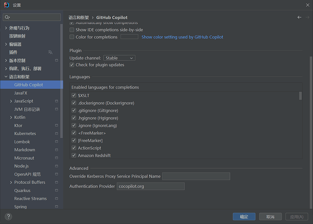Image resolution: width=313 pixels, height=224 pixels.
Task: Expand the 版本控制 tree node
Action: pos(6,60)
